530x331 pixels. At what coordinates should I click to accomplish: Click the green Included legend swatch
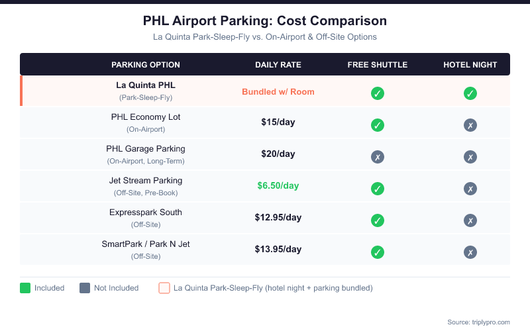[25, 288]
